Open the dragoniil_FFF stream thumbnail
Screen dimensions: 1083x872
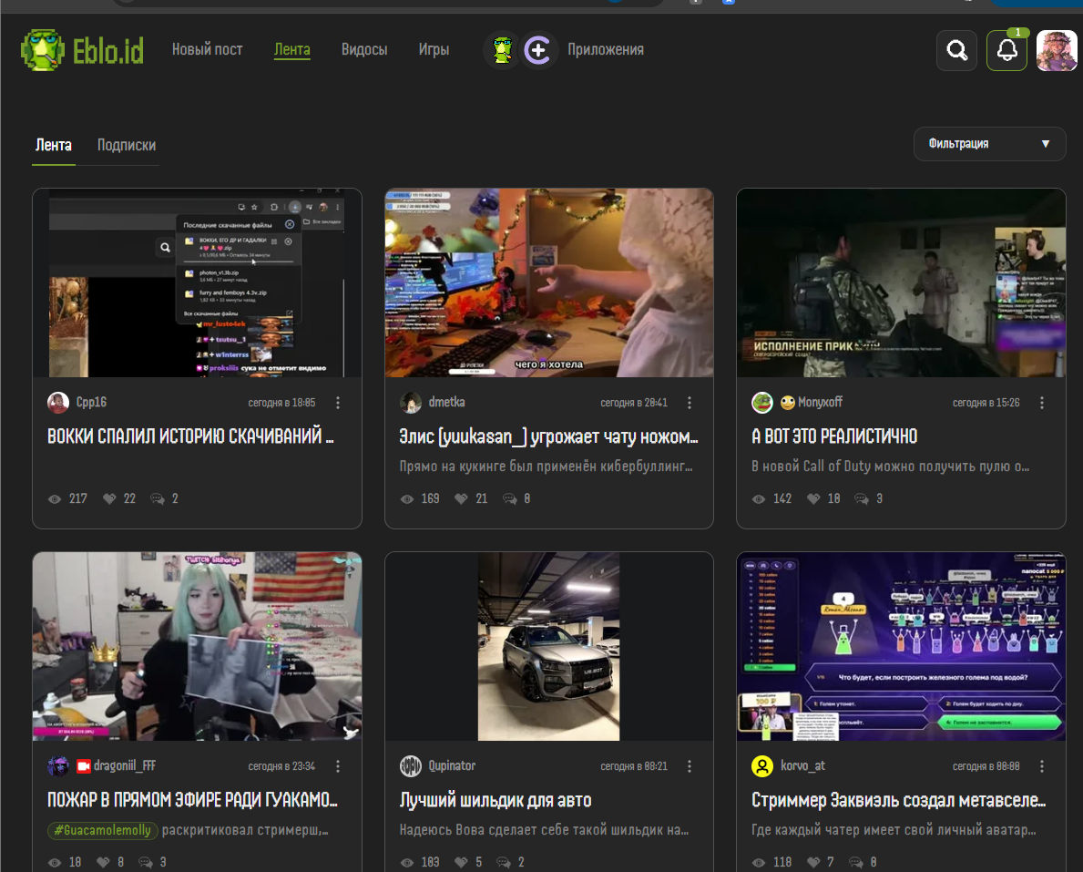pos(197,646)
